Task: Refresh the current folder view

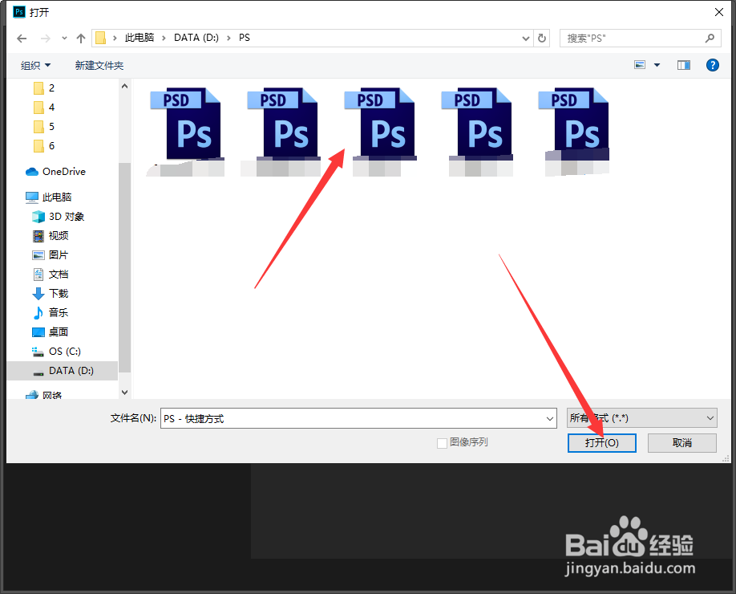Action: point(542,38)
